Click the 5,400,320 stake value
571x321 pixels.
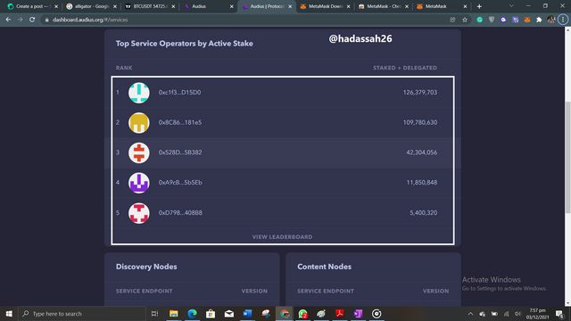click(424, 213)
